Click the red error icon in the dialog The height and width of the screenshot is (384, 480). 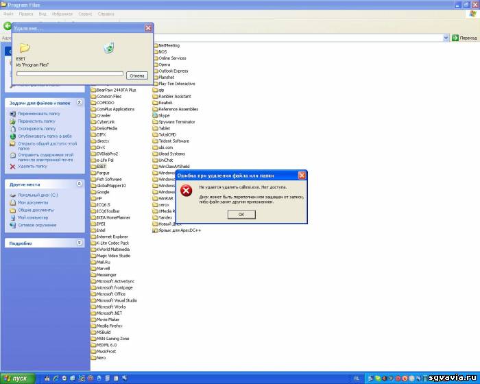[186, 191]
